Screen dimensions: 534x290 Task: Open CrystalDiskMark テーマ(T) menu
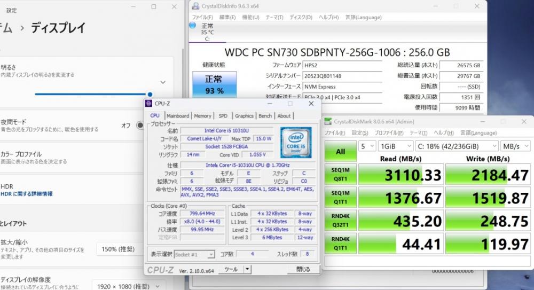418,133
